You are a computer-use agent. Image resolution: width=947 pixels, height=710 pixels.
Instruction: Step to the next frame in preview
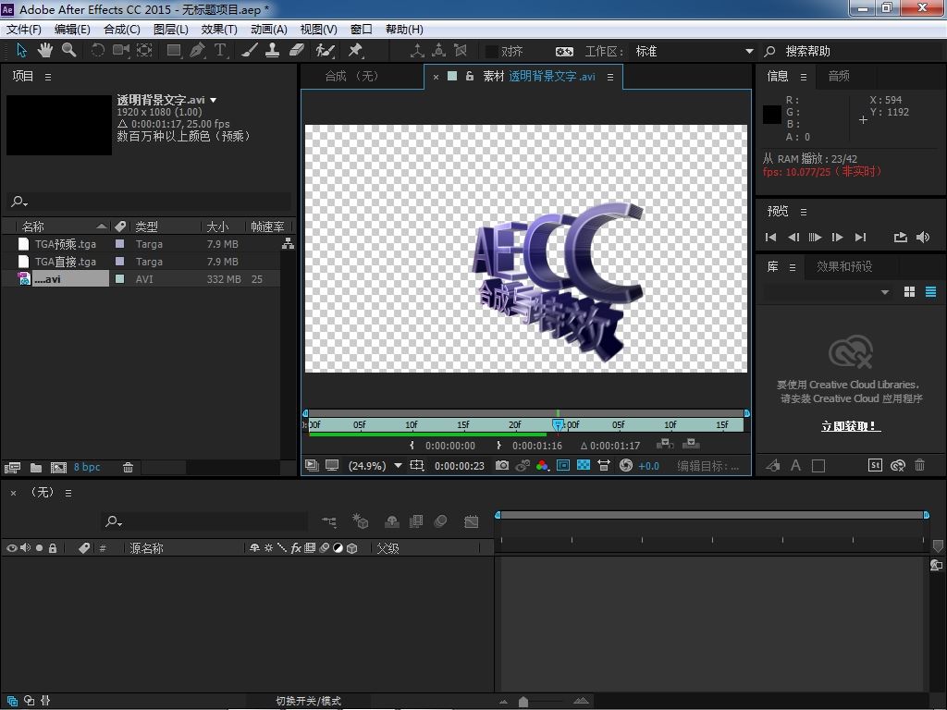(837, 238)
